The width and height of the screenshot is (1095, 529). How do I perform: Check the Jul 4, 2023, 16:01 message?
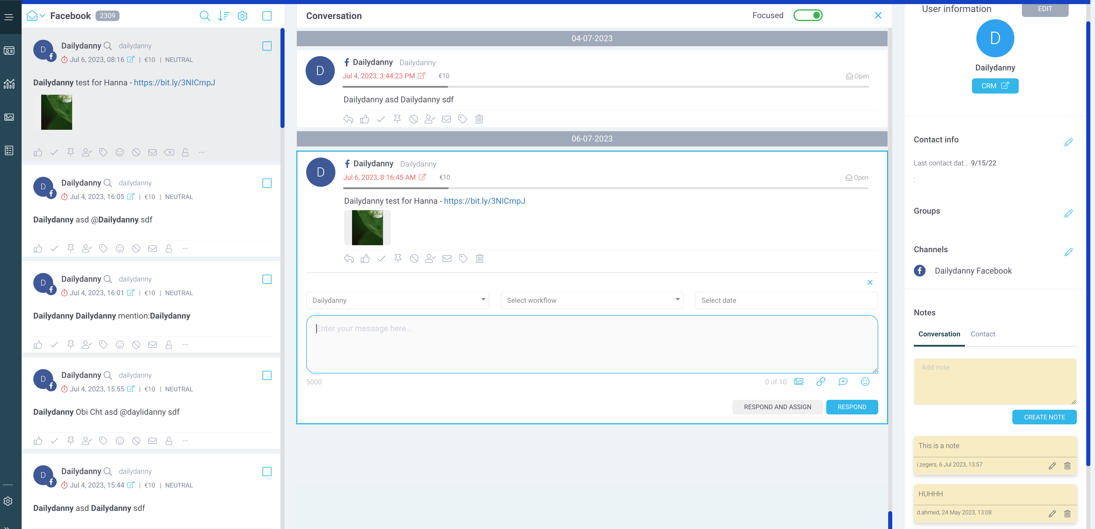pyautogui.click(x=267, y=279)
